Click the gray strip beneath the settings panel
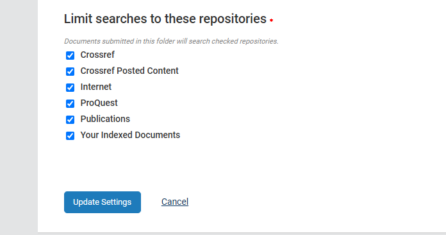Screen dimensions: 446x235 point(242,234)
